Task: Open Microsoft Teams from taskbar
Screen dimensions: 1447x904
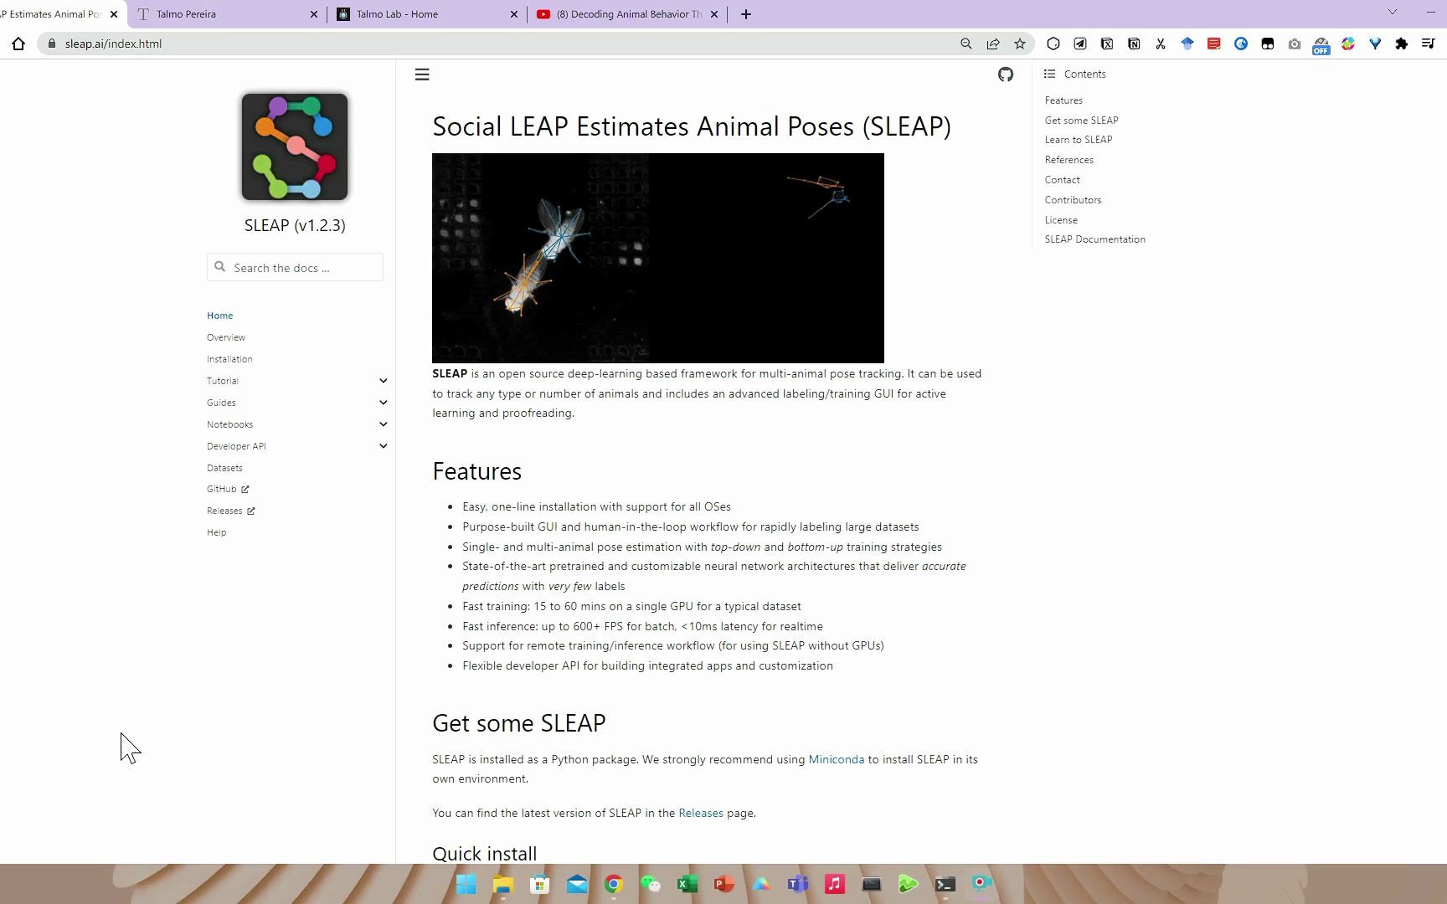Action: (798, 884)
